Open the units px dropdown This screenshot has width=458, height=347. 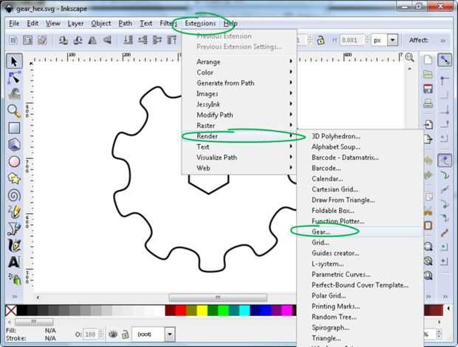[392, 40]
